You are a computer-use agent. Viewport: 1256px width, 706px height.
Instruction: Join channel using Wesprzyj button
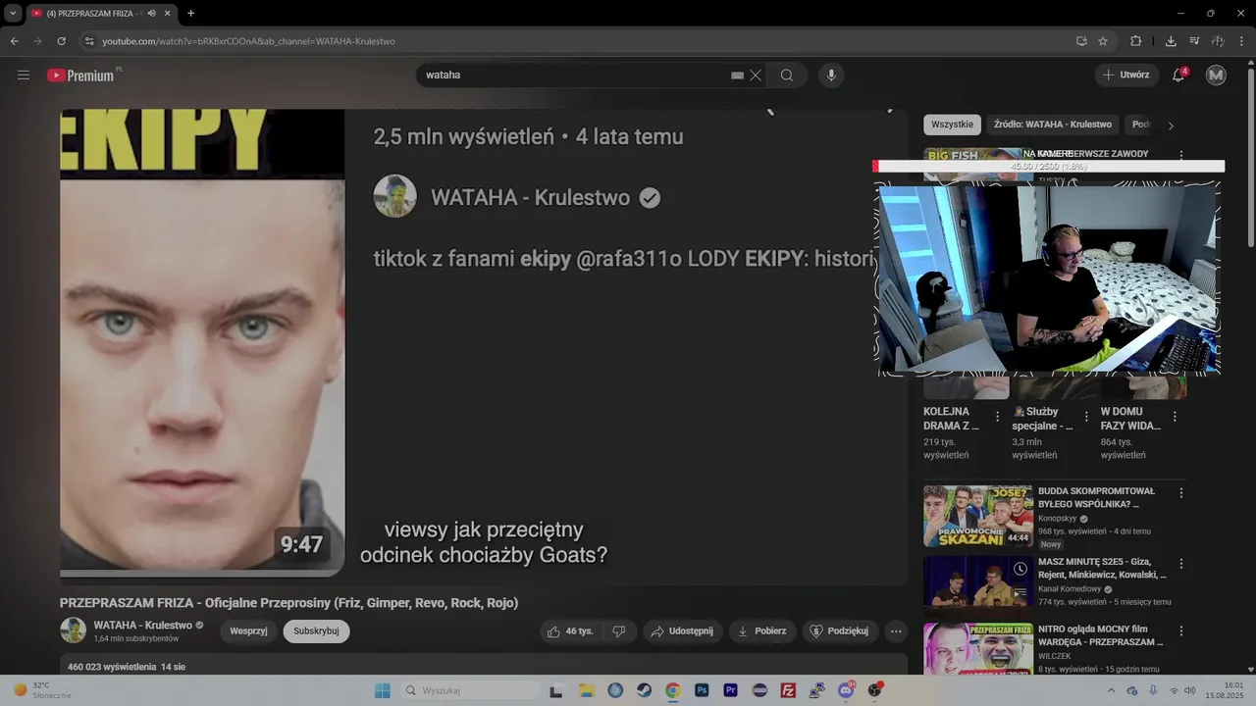click(x=249, y=630)
